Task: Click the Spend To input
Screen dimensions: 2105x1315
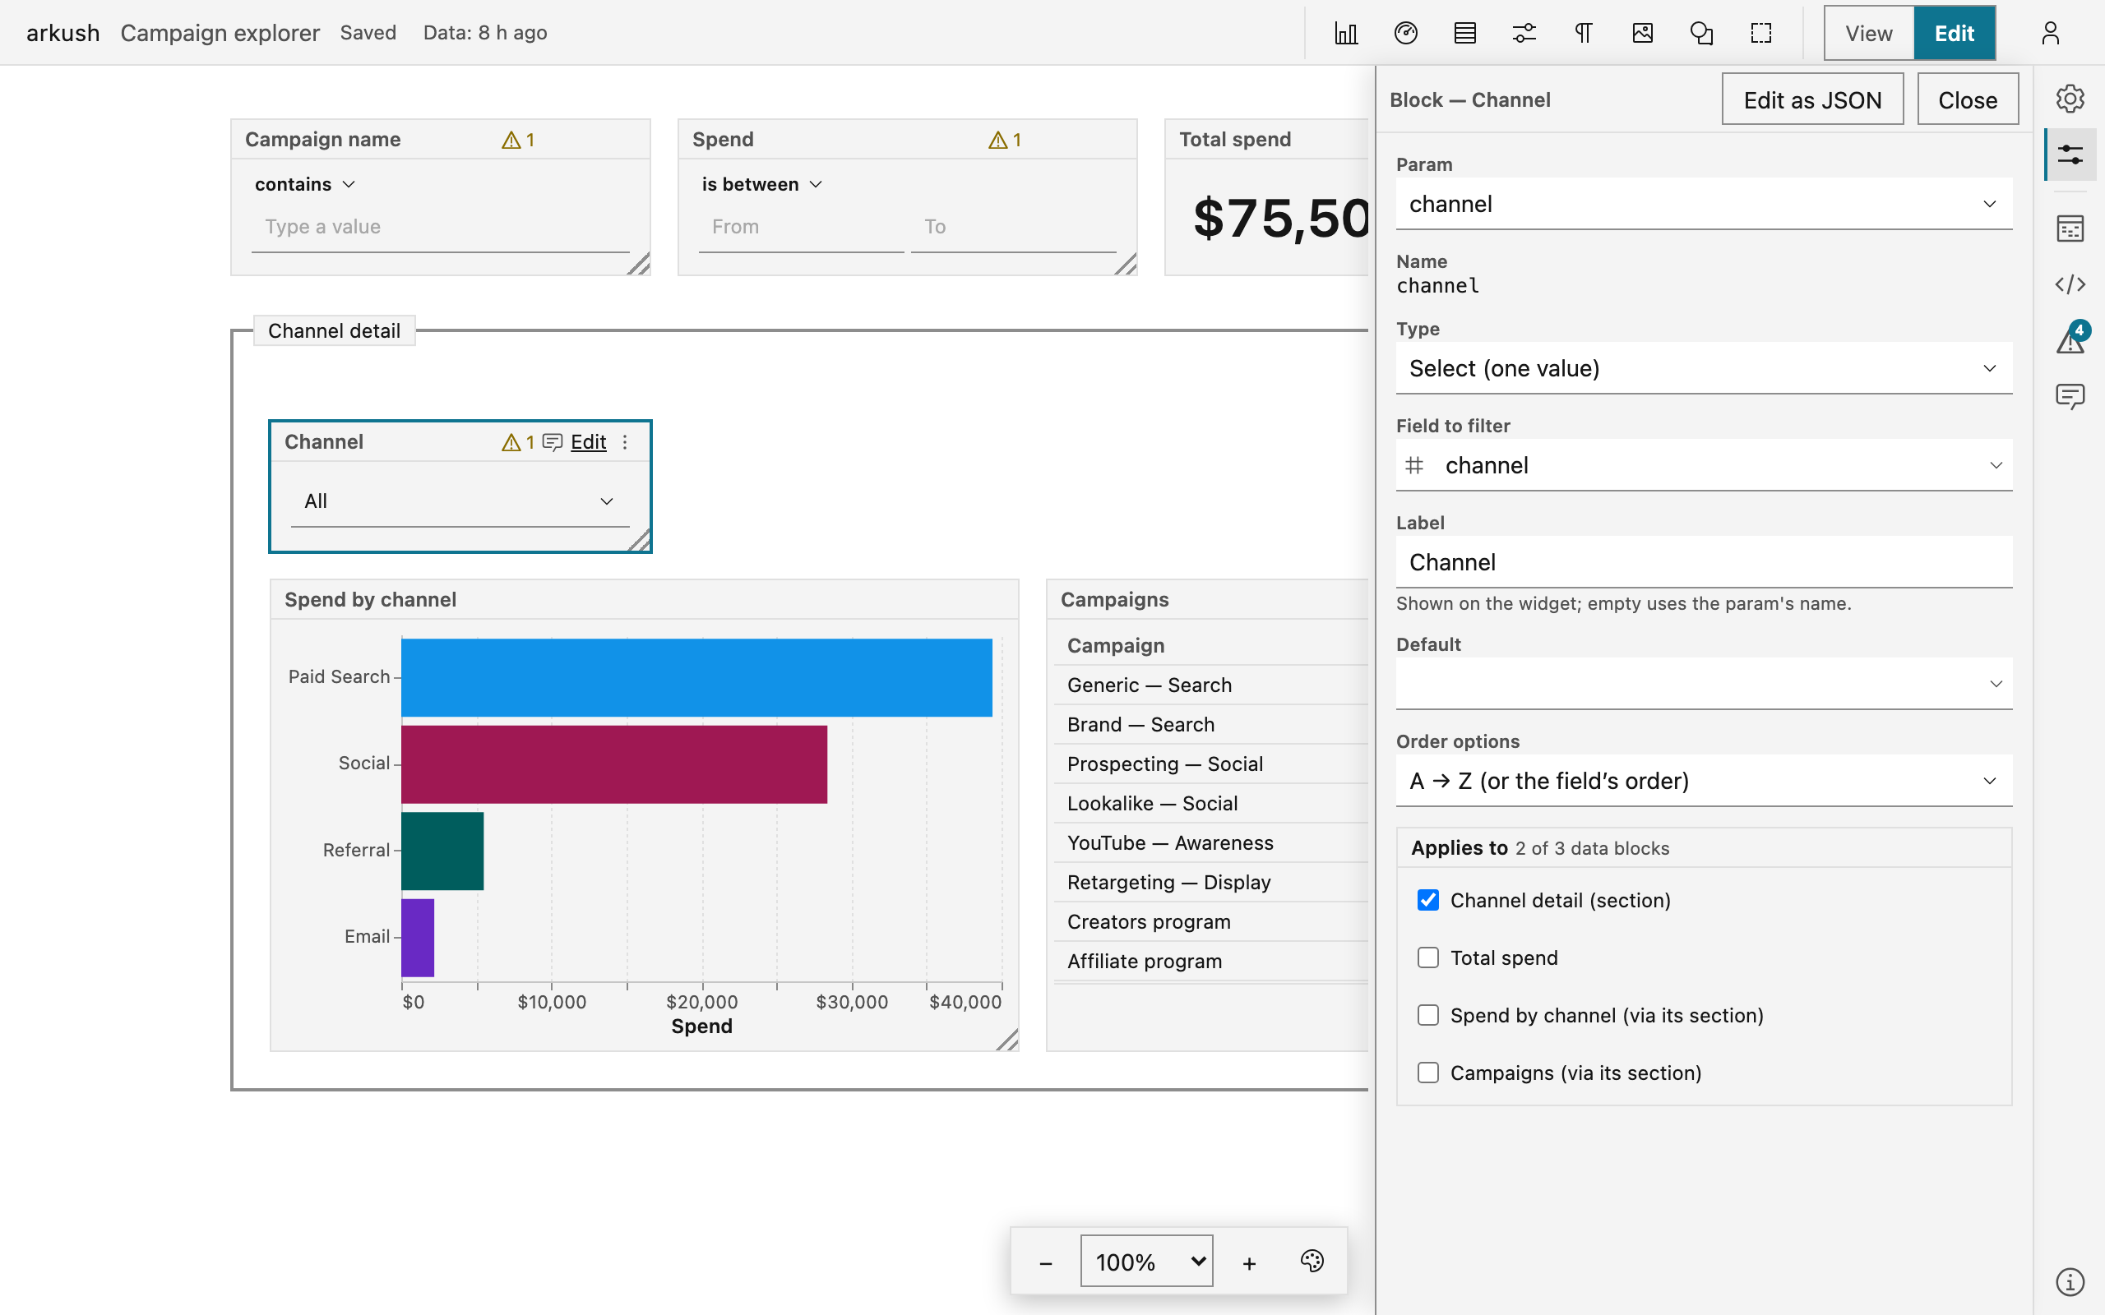Action: pos(1013,227)
